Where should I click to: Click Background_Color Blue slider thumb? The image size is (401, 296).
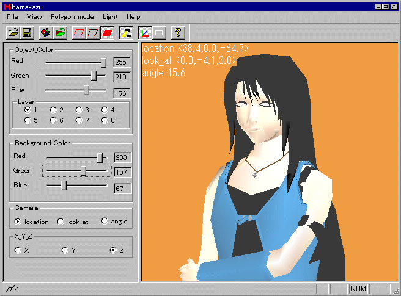tap(64, 186)
